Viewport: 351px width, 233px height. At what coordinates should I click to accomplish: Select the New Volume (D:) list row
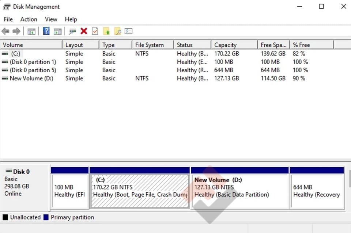[31, 79]
